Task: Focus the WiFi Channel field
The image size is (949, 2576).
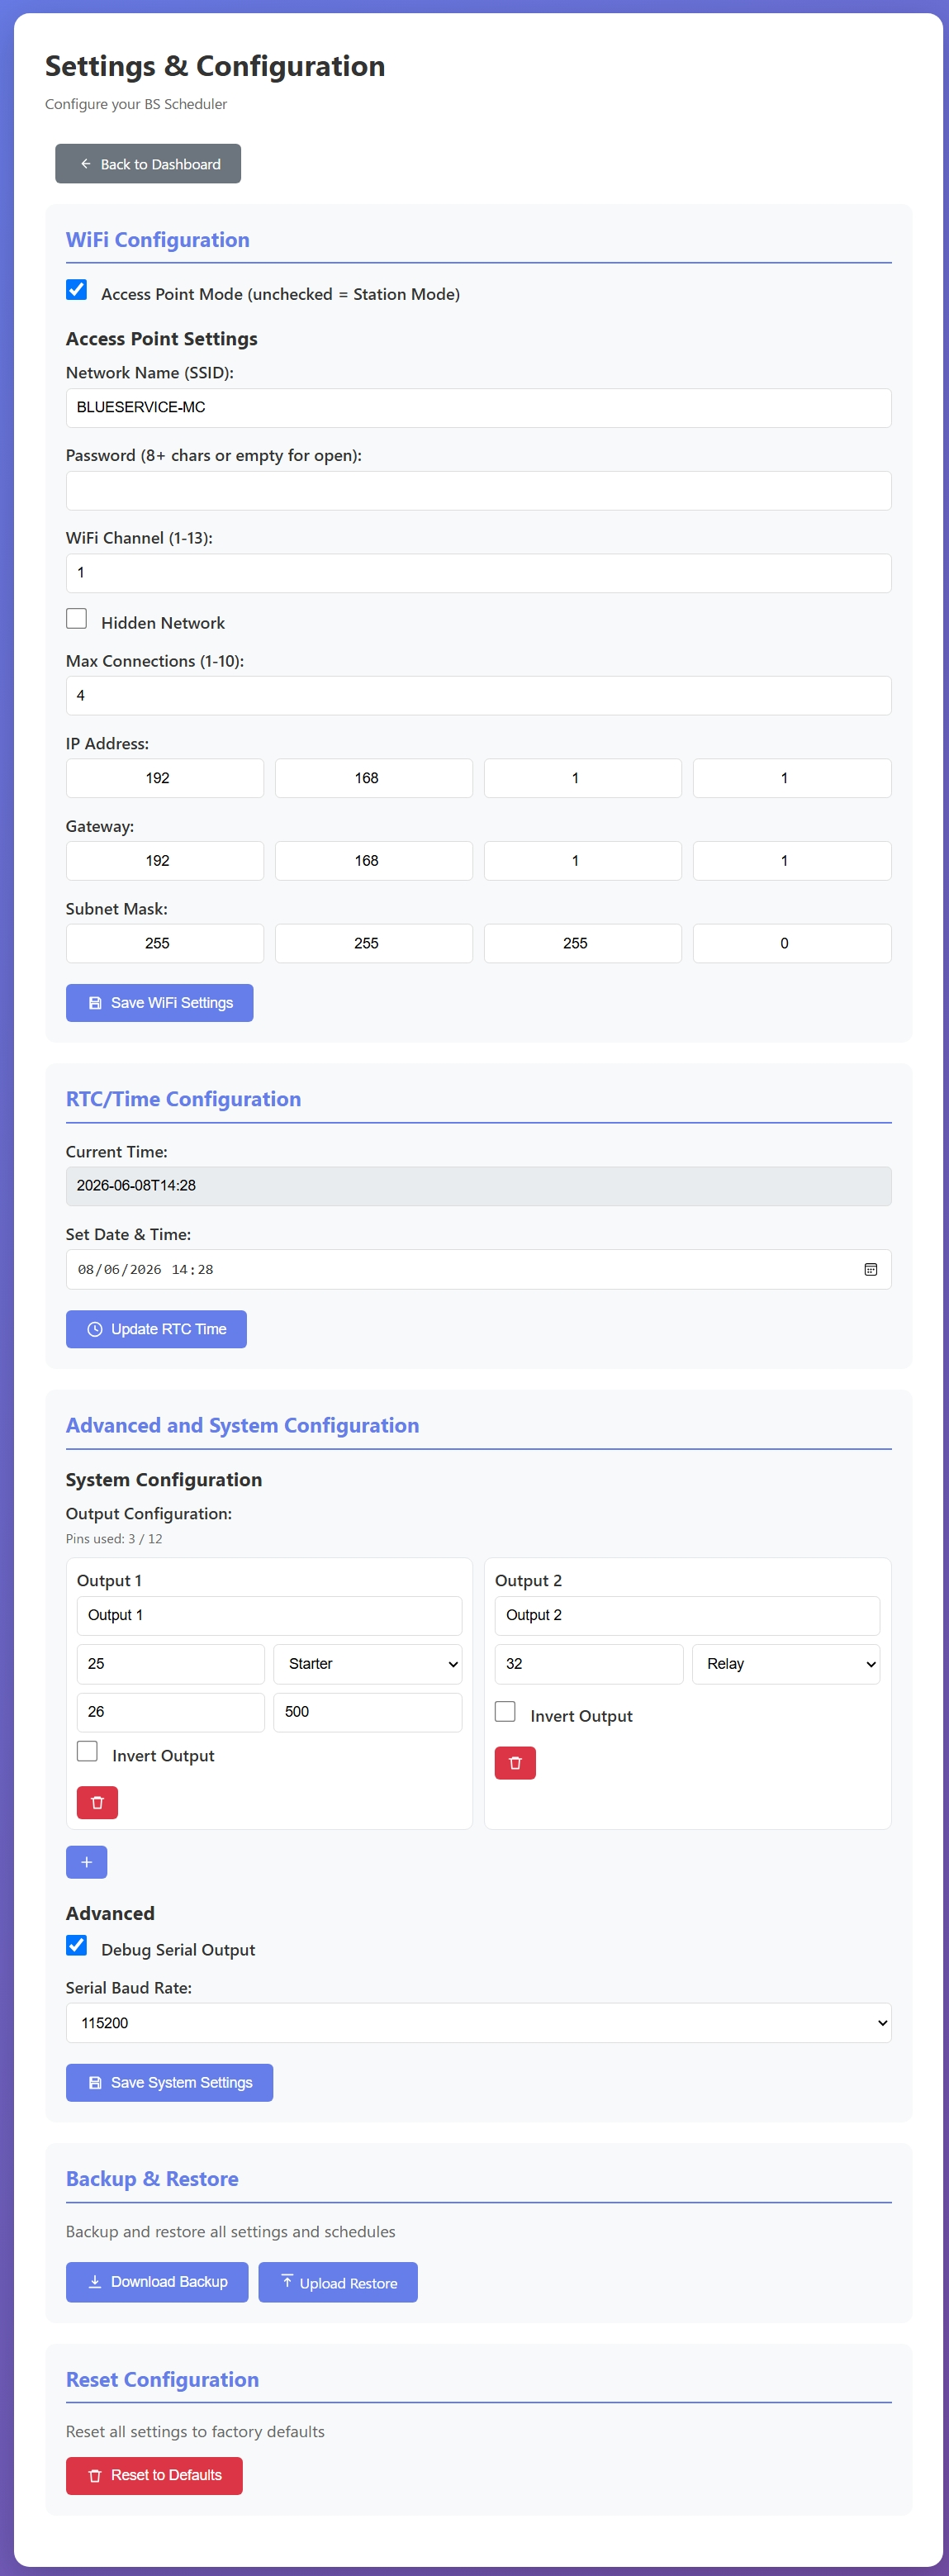Action: coord(478,573)
